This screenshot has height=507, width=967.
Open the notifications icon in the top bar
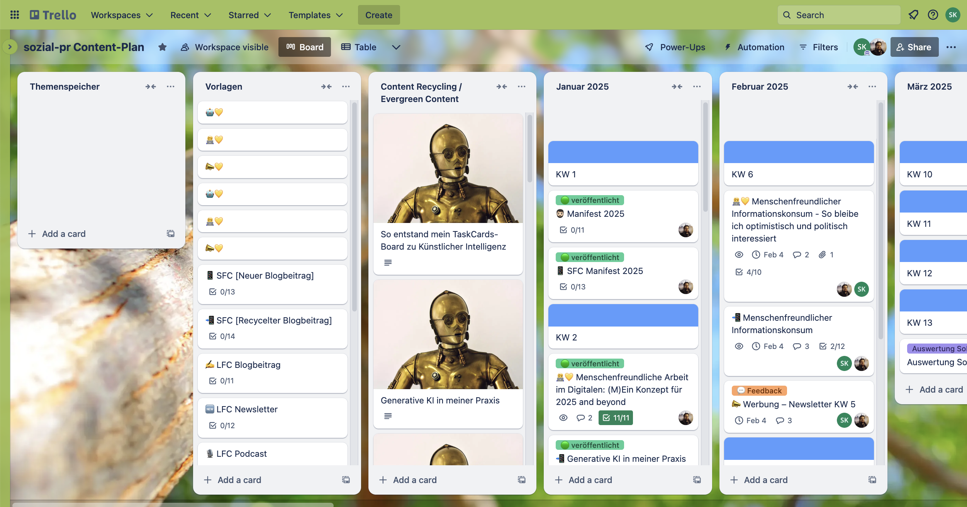tap(913, 15)
